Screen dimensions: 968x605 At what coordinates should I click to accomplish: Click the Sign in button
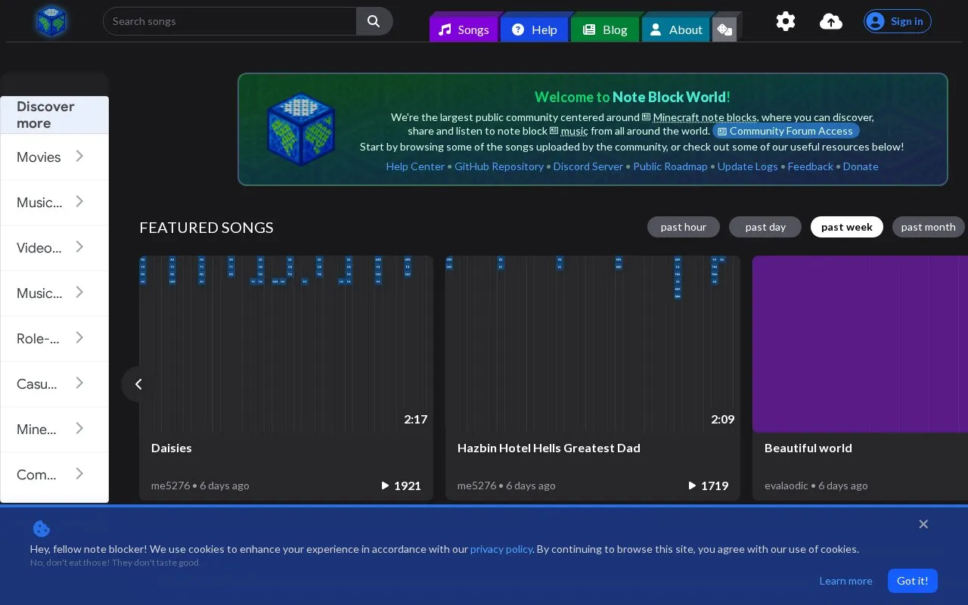point(898,21)
